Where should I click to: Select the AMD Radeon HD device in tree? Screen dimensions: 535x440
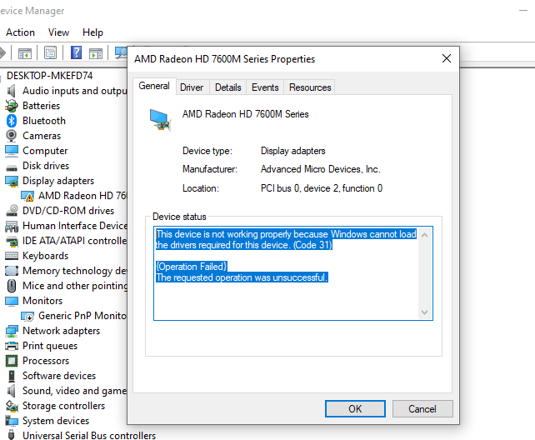click(82, 196)
